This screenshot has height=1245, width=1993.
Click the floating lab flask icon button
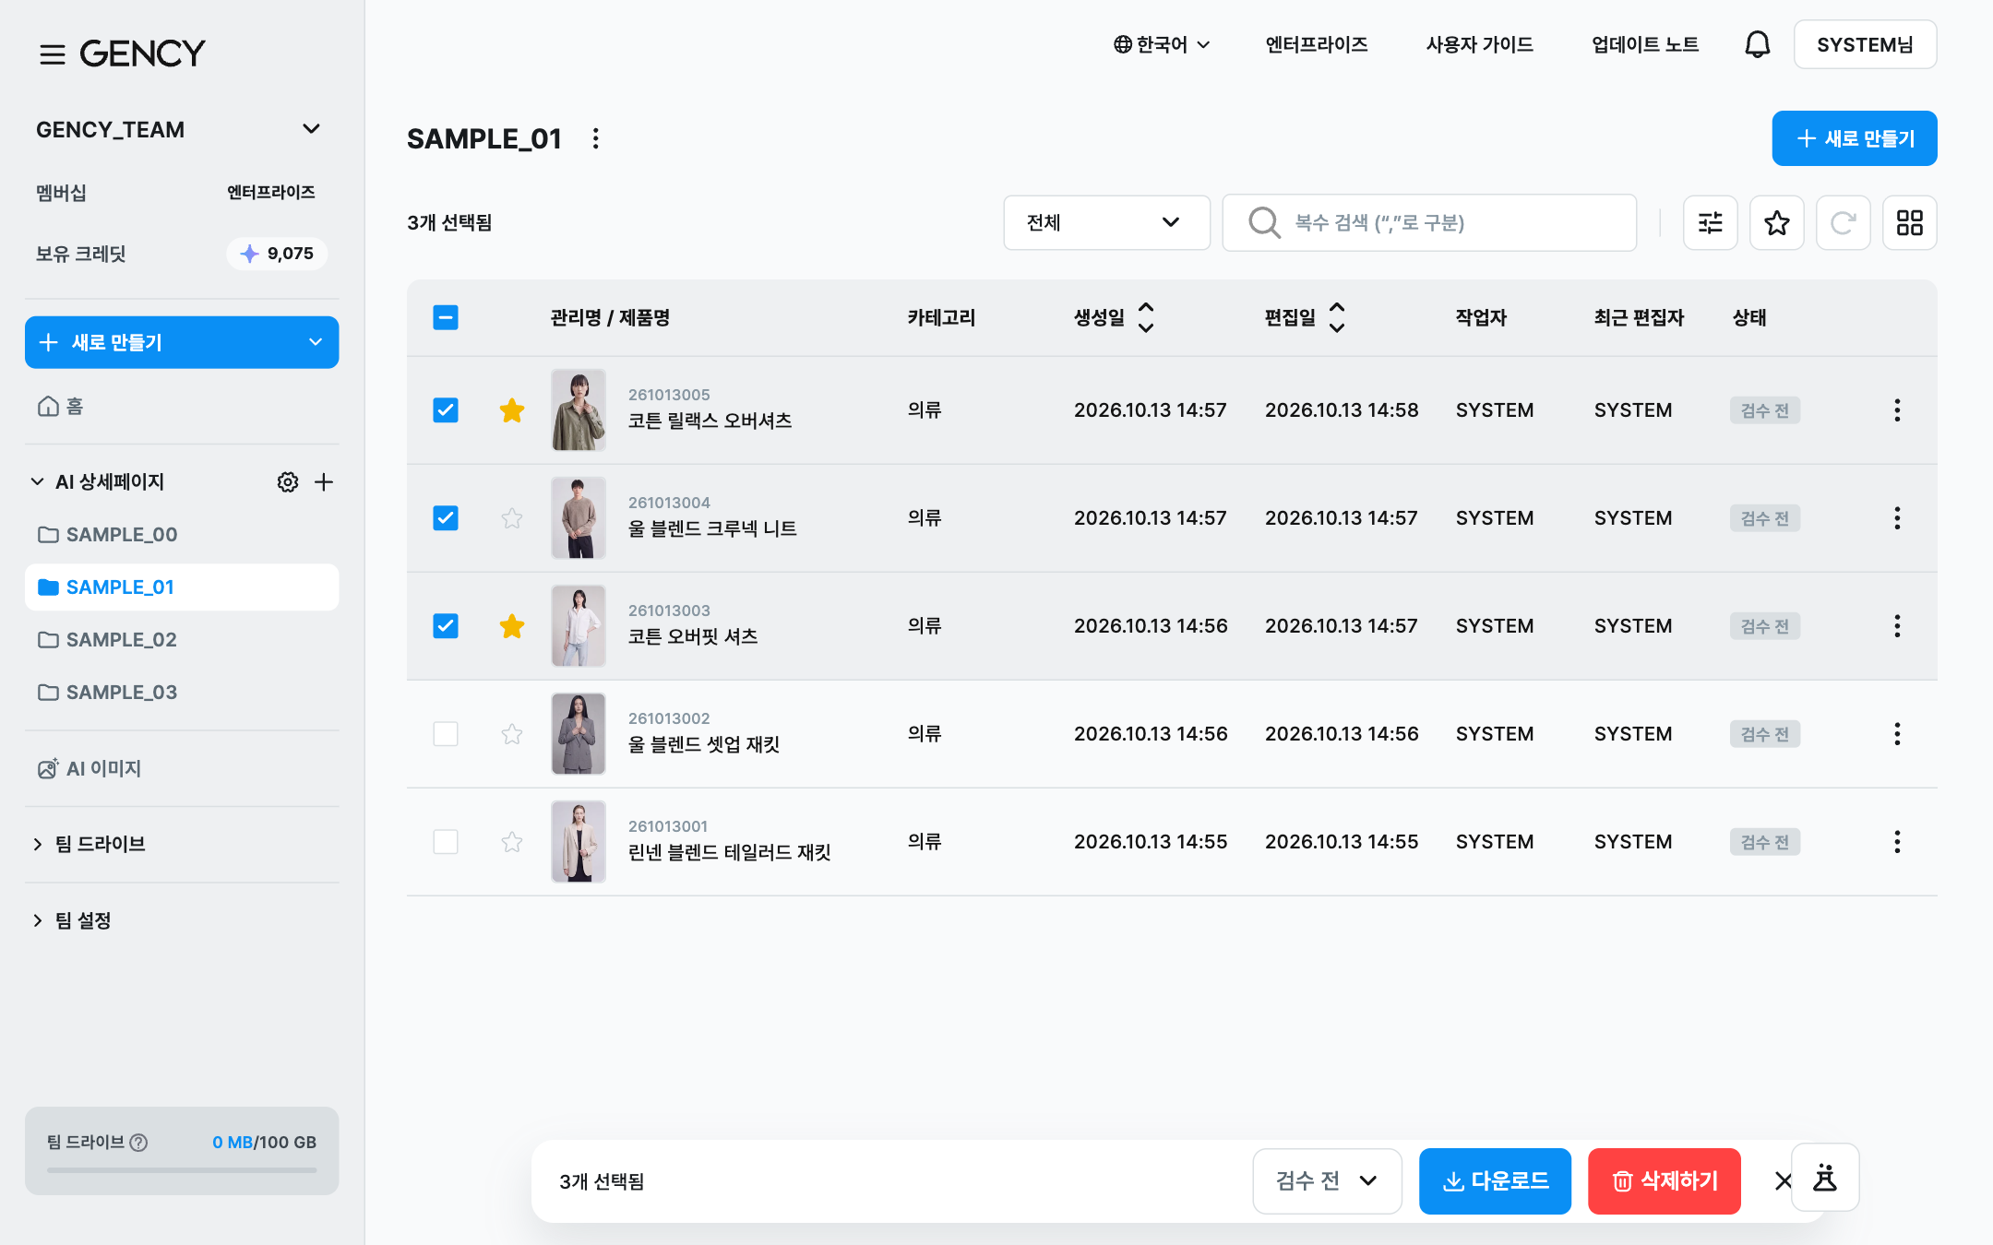1825,1178
